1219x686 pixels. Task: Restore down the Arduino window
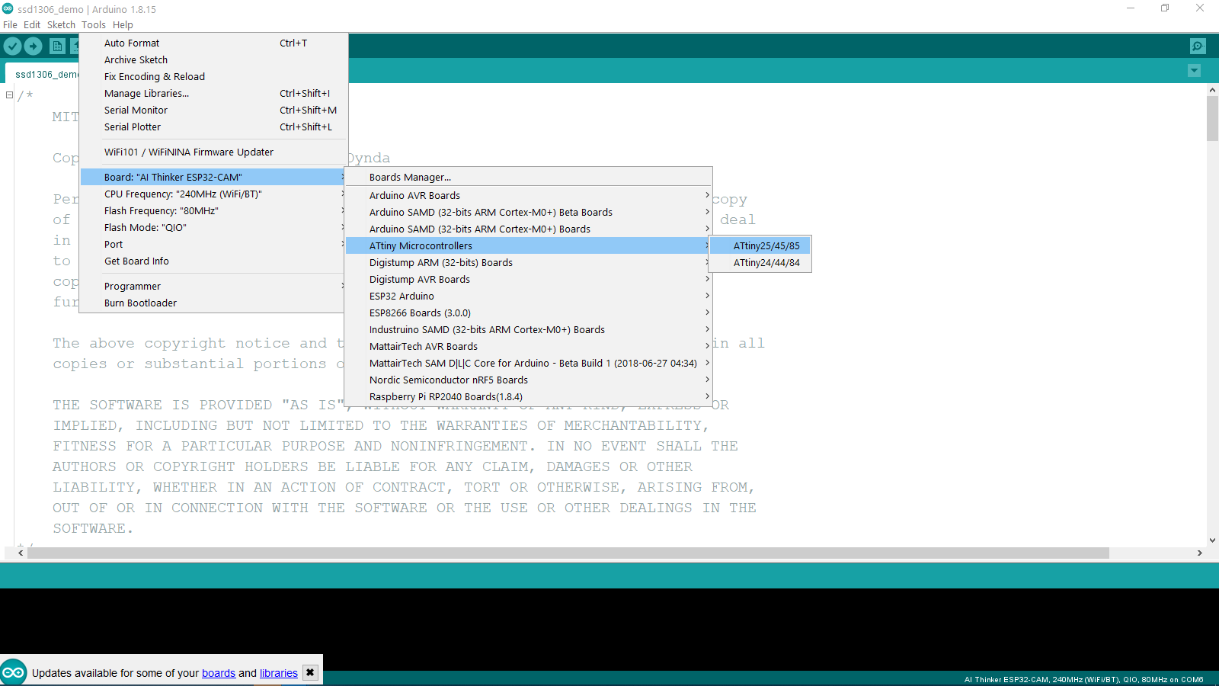click(x=1165, y=8)
